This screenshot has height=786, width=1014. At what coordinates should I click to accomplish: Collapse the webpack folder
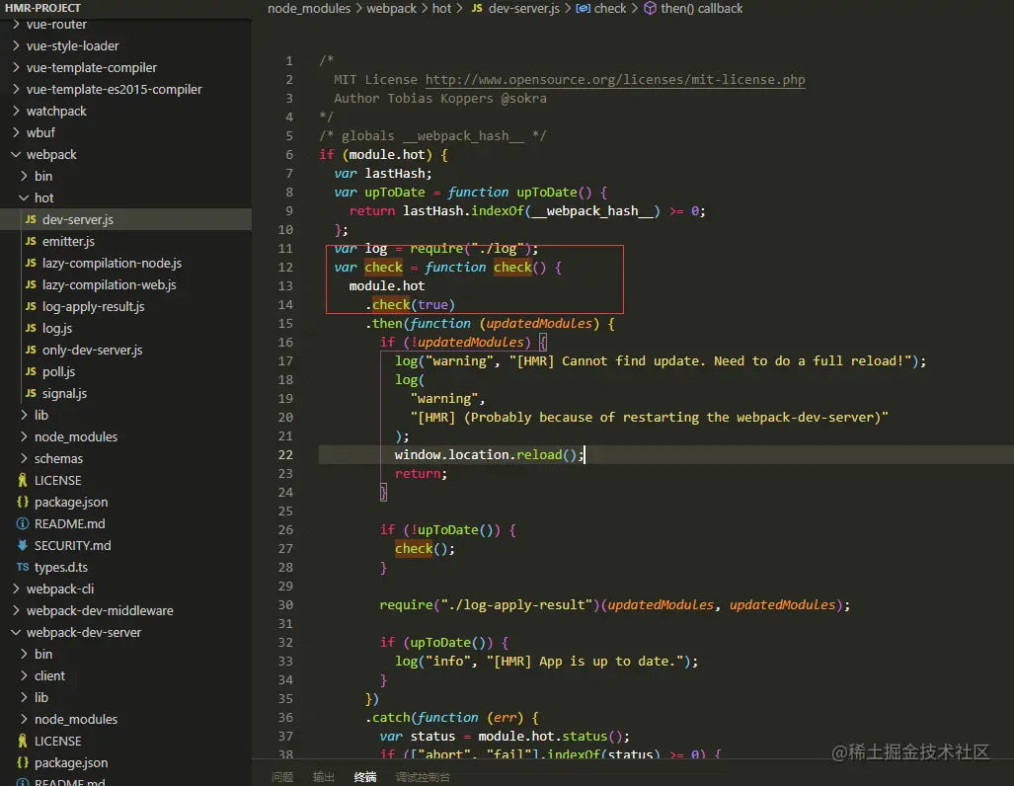click(16, 154)
